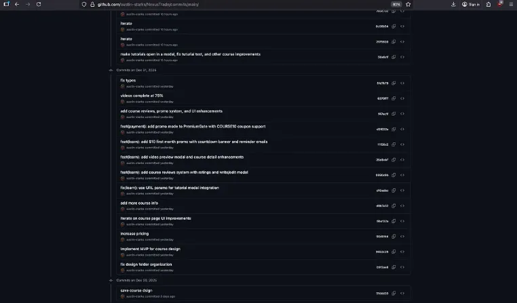This screenshot has height=303, width=517.
Task: Copy SHA of 'videos complete at 75%' commit
Action: (394, 98)
